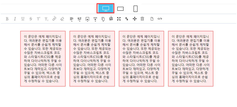Open the copy block dropdown
237x107 pixels.
[x=103, y=19]
